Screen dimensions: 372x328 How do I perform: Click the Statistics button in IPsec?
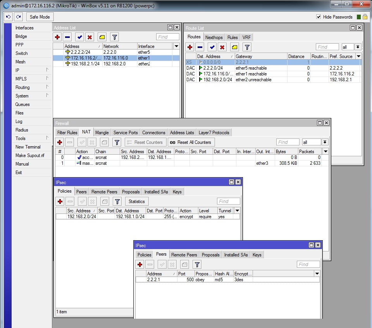click(137, 202)
